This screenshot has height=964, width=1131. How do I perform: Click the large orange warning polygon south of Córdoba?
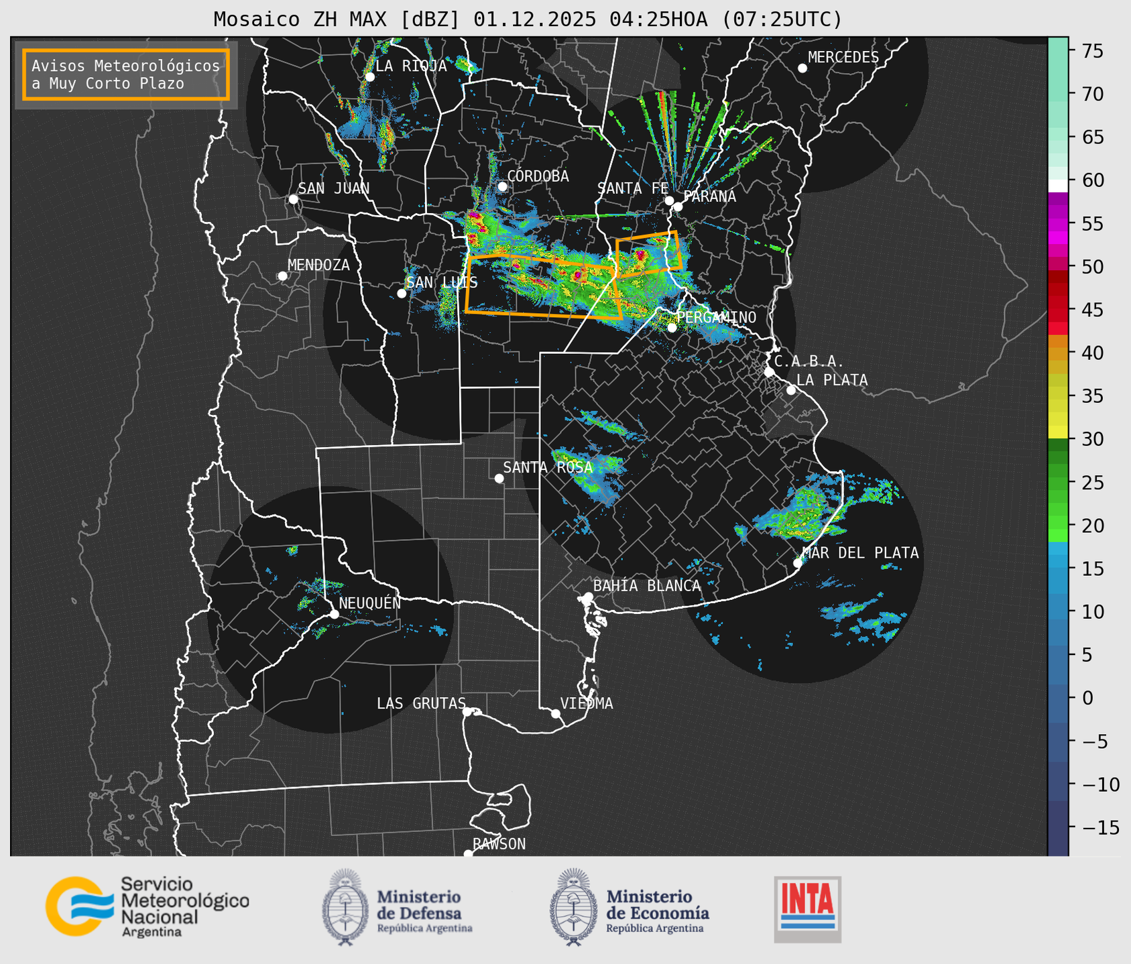[543, 286]
